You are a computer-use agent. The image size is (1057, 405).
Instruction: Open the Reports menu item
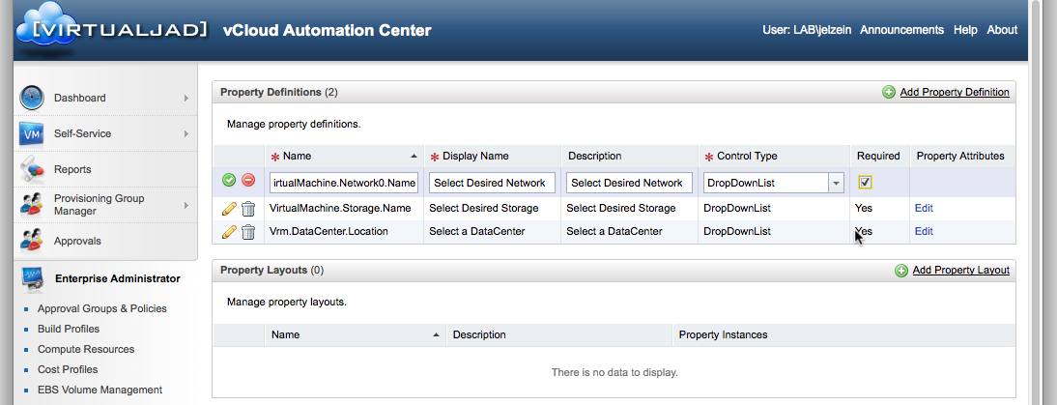pyautogui.click(x=72, y=169)
